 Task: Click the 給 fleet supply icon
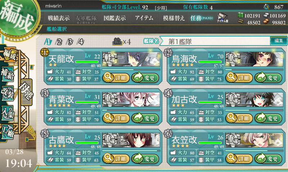tap(122, 42)
